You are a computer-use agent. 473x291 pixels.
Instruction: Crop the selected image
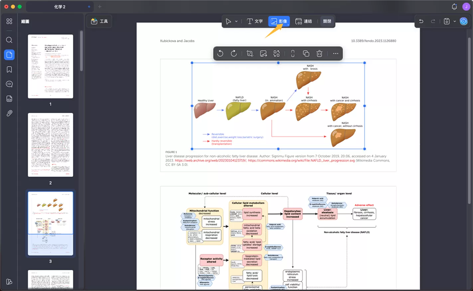pos(250,53)
